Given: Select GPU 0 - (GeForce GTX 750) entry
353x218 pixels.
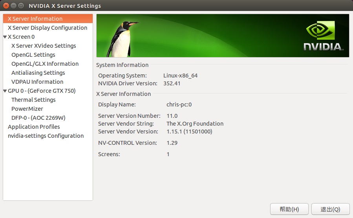Looking at the screenshot, I should coord(42,91).
